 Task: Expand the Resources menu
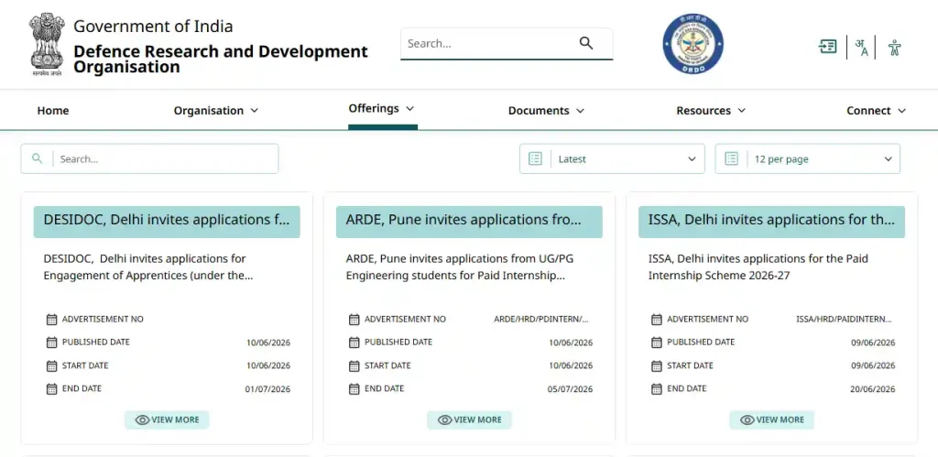click(711, 111)
